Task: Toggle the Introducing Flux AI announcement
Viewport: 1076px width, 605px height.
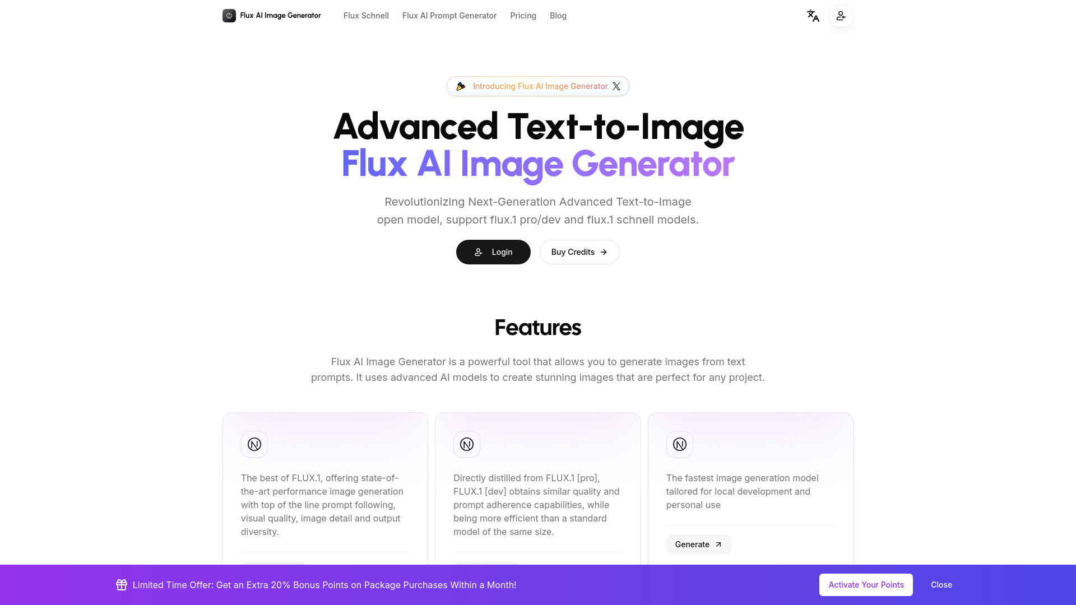Action: tap(538, 86)
